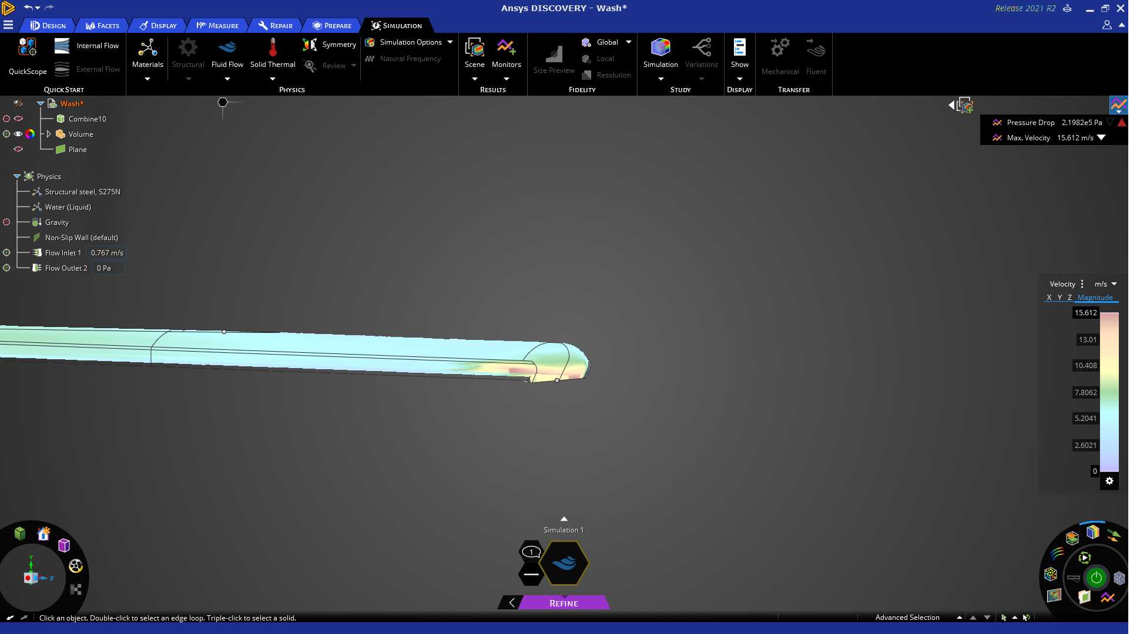The width and height of the screenshot is (1140, 634).
Task: Open the Scene results tool
Action: point(474,53)
